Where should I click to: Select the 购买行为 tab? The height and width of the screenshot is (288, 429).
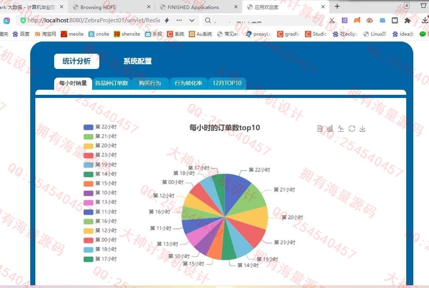click(150, 83)
